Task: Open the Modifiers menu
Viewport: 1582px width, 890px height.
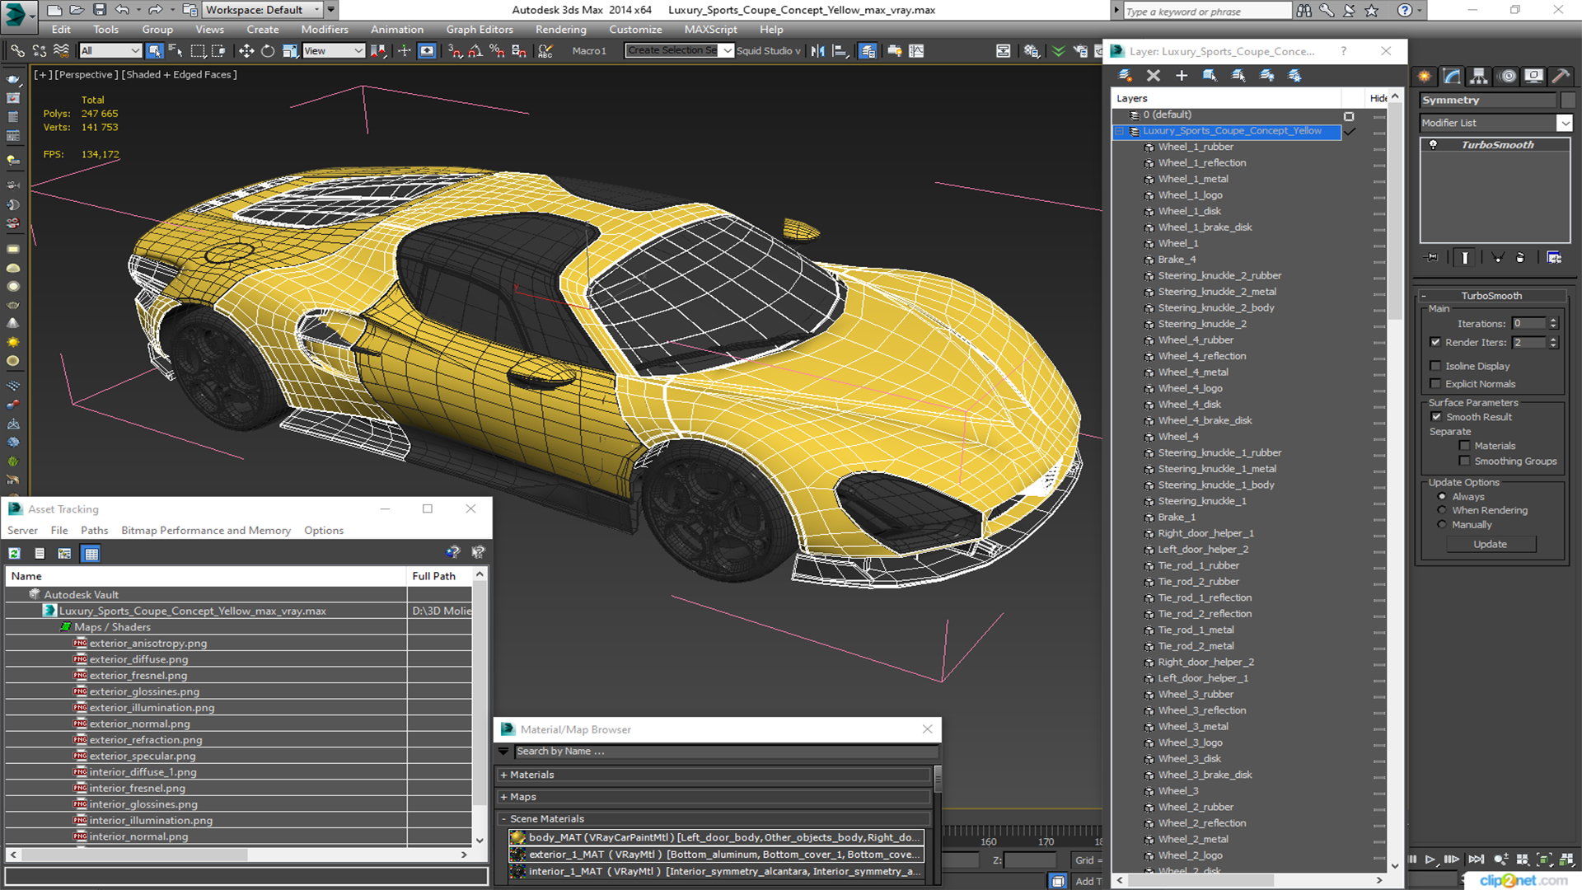Action: [323, 30]
